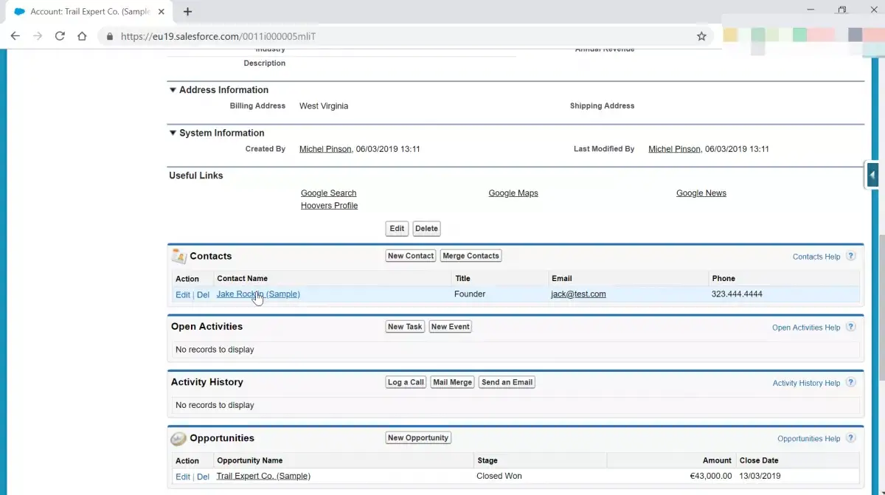Open a new browser tab
Image resolution: width=885 pixels, height=495 pixels.
(x=187, y=12)
